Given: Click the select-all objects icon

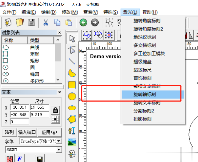Looking at the screenshot, I should 87,35.
